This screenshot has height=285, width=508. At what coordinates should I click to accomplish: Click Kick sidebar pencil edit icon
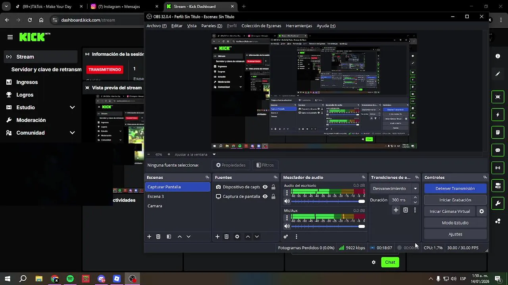tap(498, 74)
